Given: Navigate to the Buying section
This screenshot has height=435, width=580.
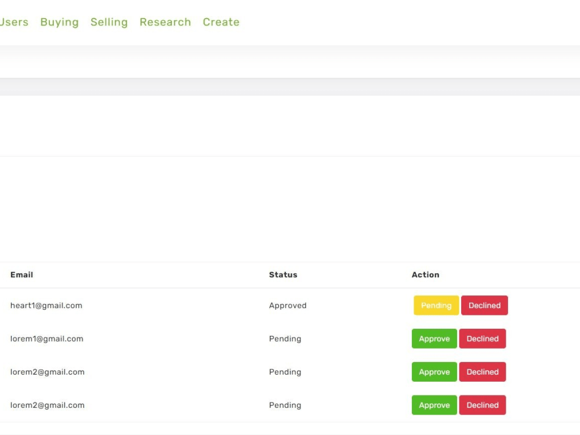Looking at the screenshot, I should pos(59,22).
